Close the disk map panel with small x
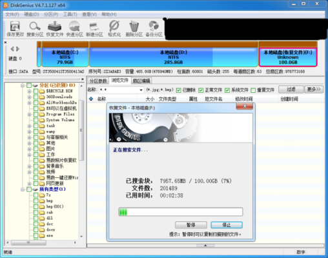 [6, 43]
